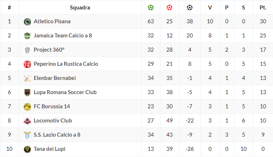Open the FC Borussia 14 team link

[x=52, y=106]
